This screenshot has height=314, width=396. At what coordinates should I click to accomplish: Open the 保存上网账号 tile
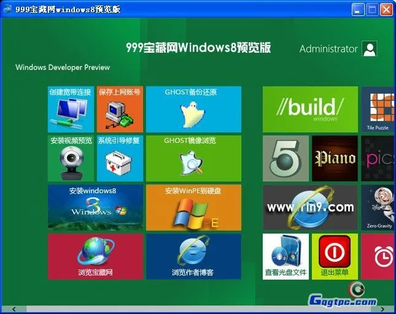click(120, 109)
